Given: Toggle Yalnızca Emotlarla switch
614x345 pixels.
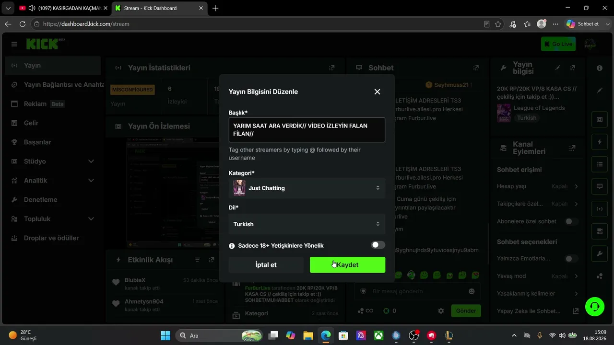Looking at the screenshot, I should pyautogui.click(x=571, y=259).
